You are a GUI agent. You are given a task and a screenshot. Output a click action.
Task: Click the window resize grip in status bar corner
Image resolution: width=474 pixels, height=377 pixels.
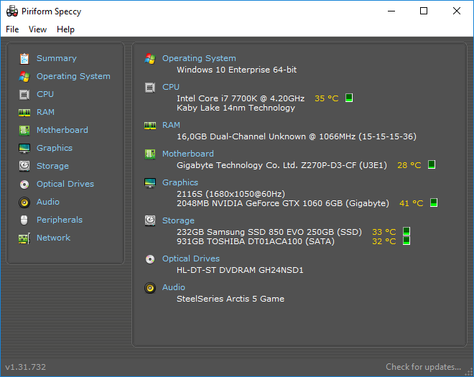(469, 372)
